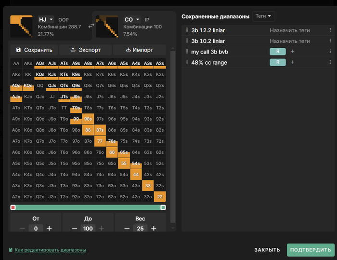The width and height of the screenshot is (337, 260).
Task: Toggle 98s cell in range grid
Action: pyautogui.click(x=88, y=119)
